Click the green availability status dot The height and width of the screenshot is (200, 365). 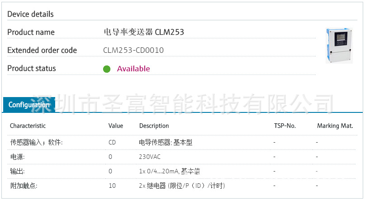point(107,69)
